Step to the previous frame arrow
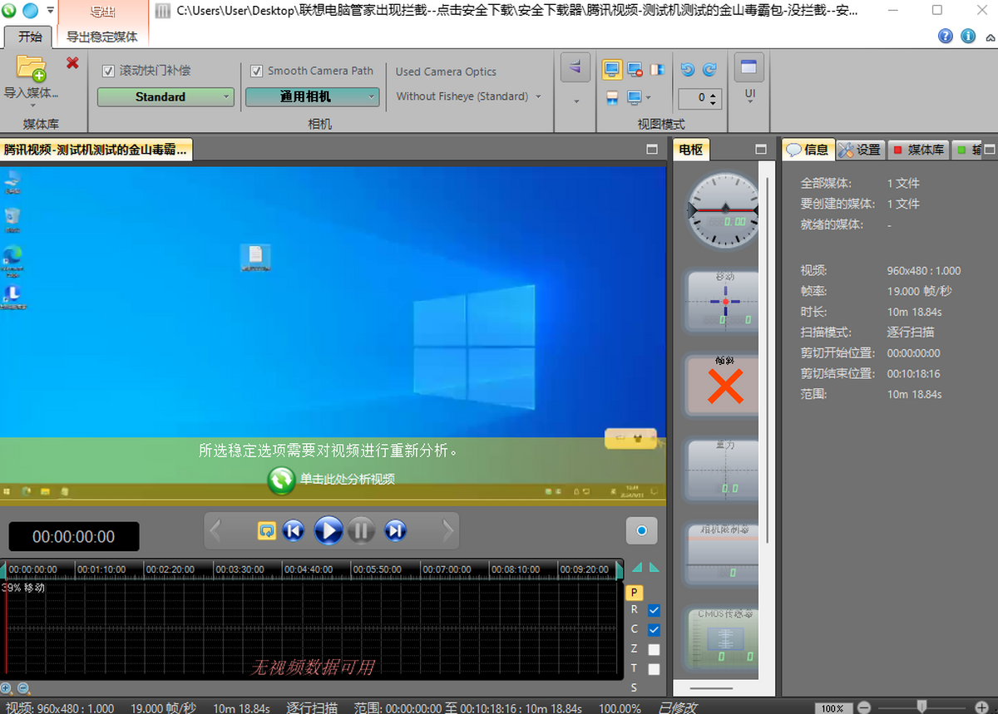The width and height of the screenshot is (998, 714). coord(215,530)
